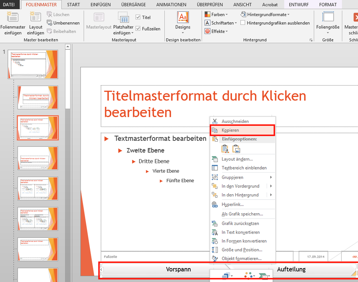The image size is (358, 282).
Task: Open the Farben dropdown
Action: click(x=217, y=14)
